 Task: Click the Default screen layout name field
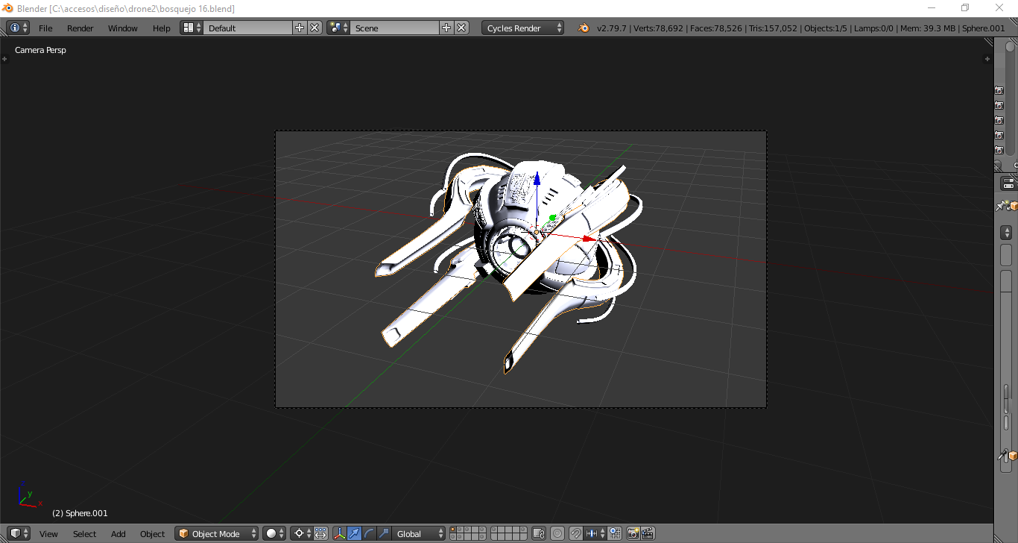pos(247,28)
